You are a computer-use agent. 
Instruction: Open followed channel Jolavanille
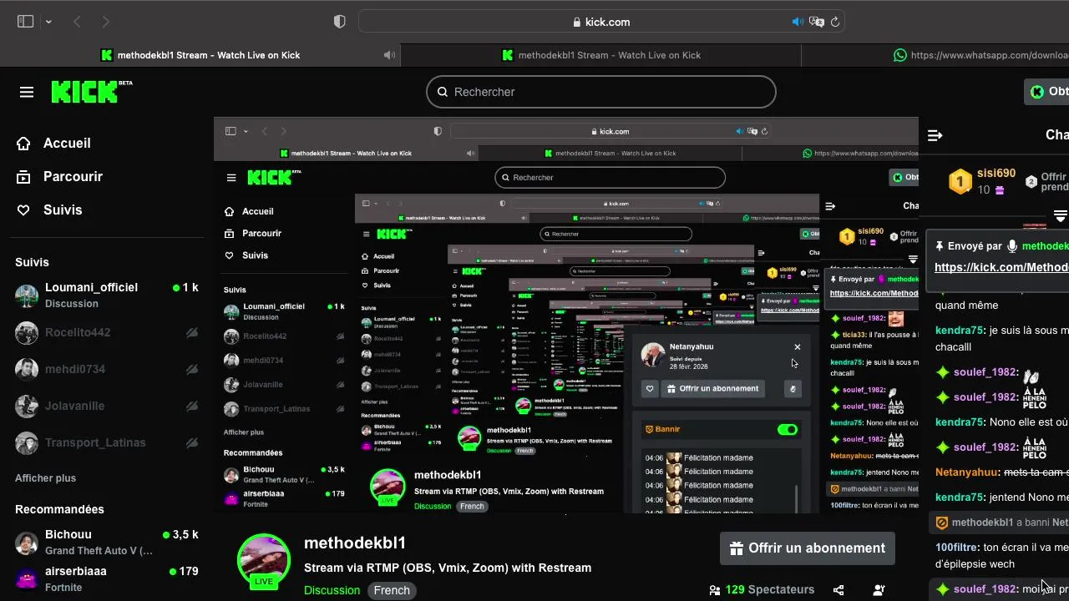coord(107,406)
